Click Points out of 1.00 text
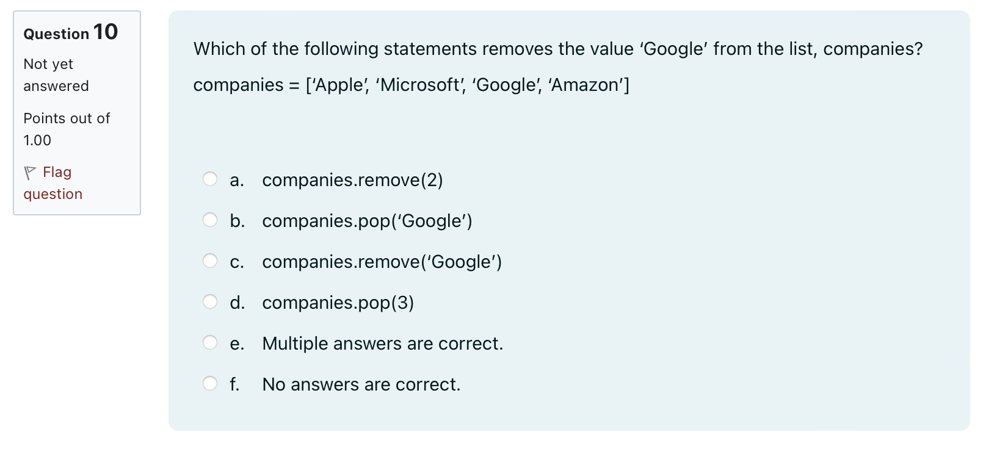The image size is (983, 454). 67,129
